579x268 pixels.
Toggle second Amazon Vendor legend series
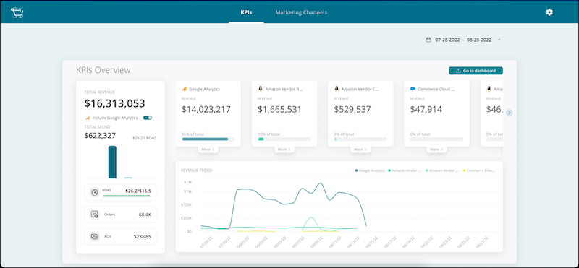tap(442, 170)
